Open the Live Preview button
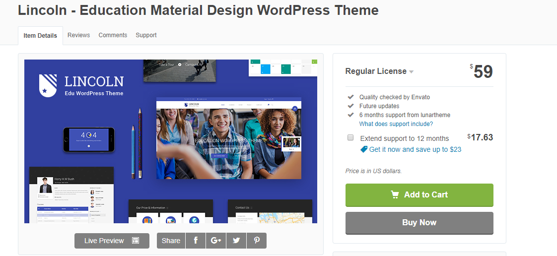The height and width of the screenshot is (256, 557). (x=112, y=241)
